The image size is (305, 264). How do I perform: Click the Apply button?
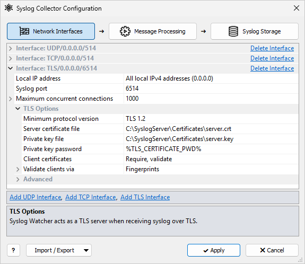pyautogui.click(x=214, y=250)
